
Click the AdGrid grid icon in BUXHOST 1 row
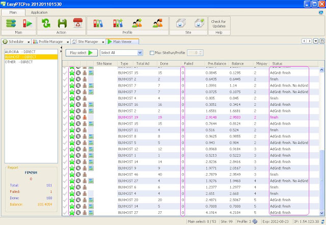point(91,155)
